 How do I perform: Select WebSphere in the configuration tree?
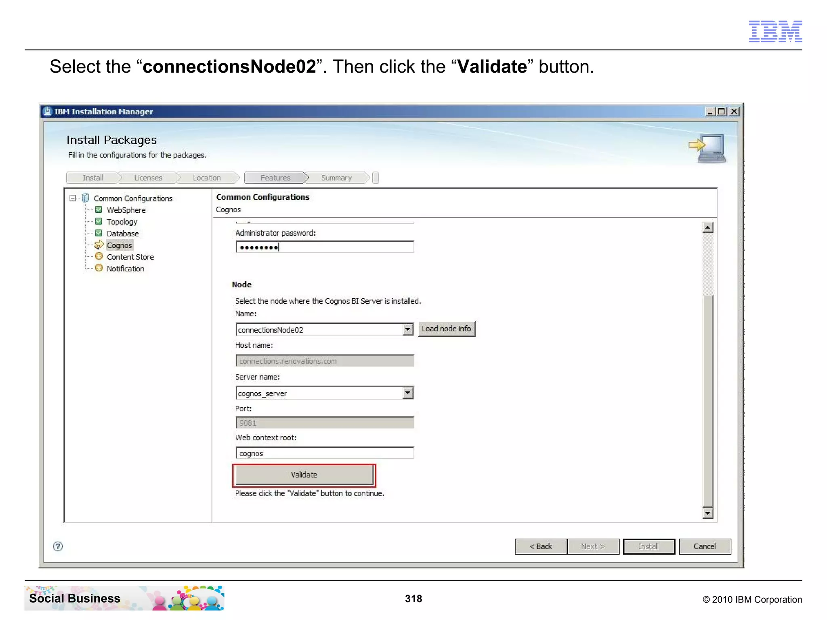point(126,210)
